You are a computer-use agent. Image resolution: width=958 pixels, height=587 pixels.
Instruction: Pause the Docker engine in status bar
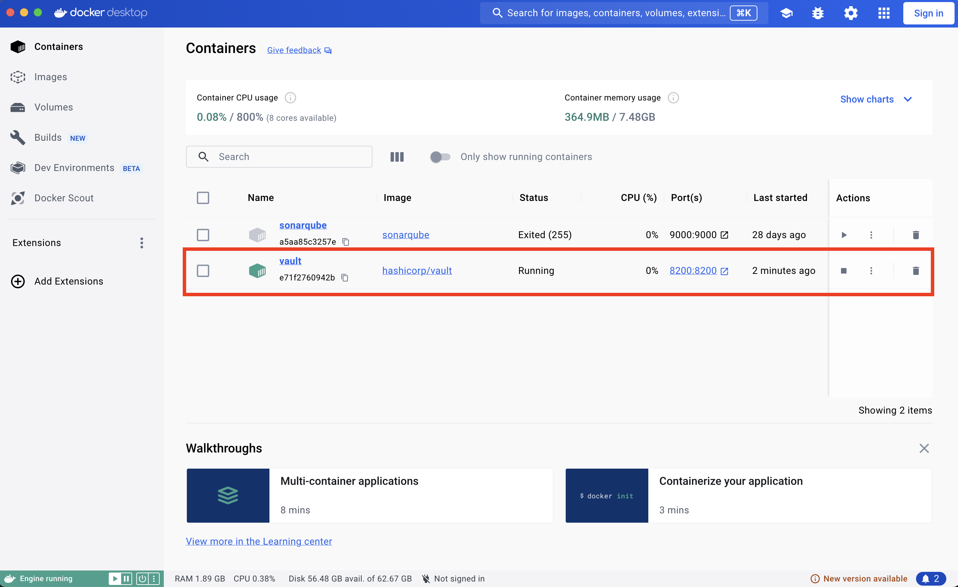(x=126, y=579)
